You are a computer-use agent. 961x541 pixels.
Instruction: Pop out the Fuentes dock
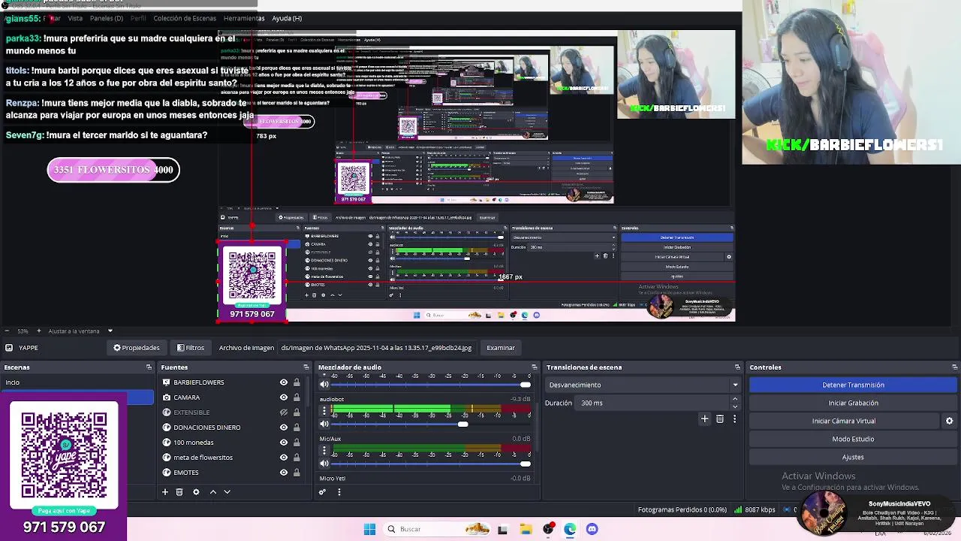pyautogui.click(x=306, y=367)
